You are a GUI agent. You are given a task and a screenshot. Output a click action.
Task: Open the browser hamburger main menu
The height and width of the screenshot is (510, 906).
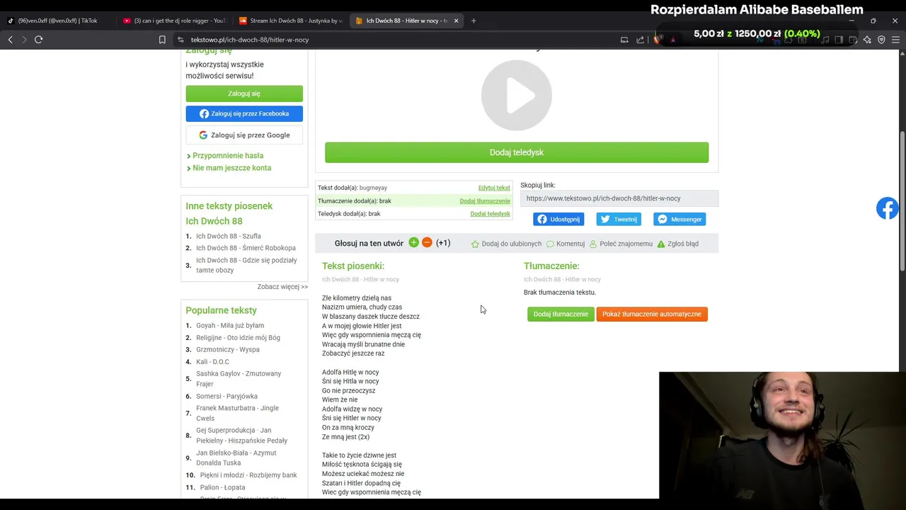(895, 40)
